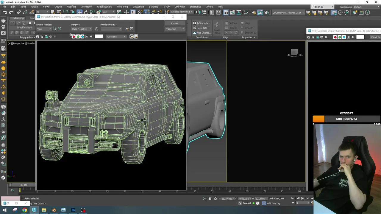Toggle the red channel in Perspective frame window
This screenshot has height=214, width=381.
(74, 37)
